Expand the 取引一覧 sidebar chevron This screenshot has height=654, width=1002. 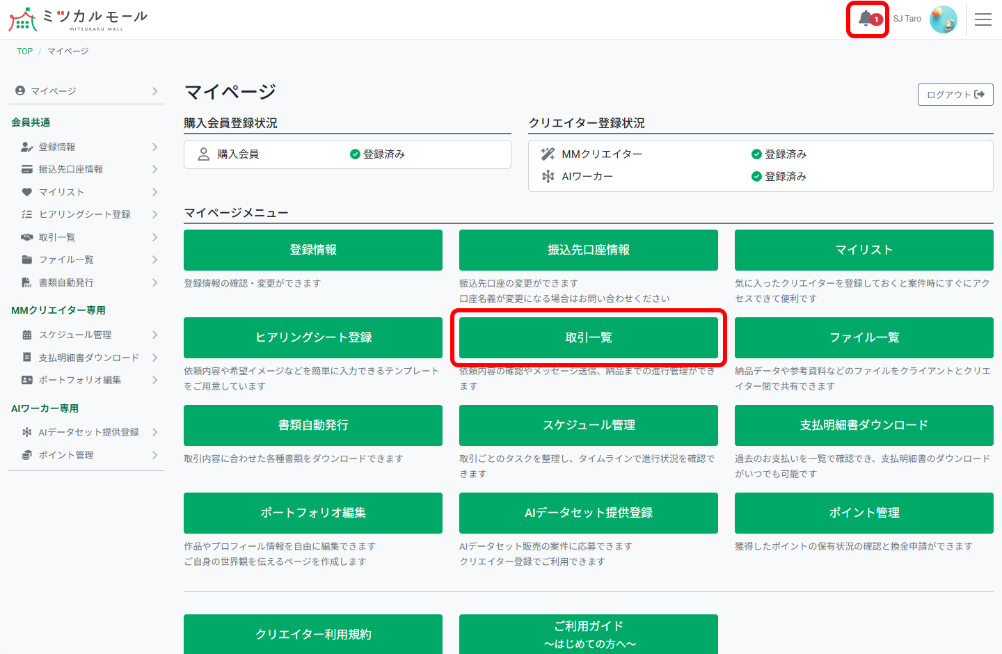point(154,237)
